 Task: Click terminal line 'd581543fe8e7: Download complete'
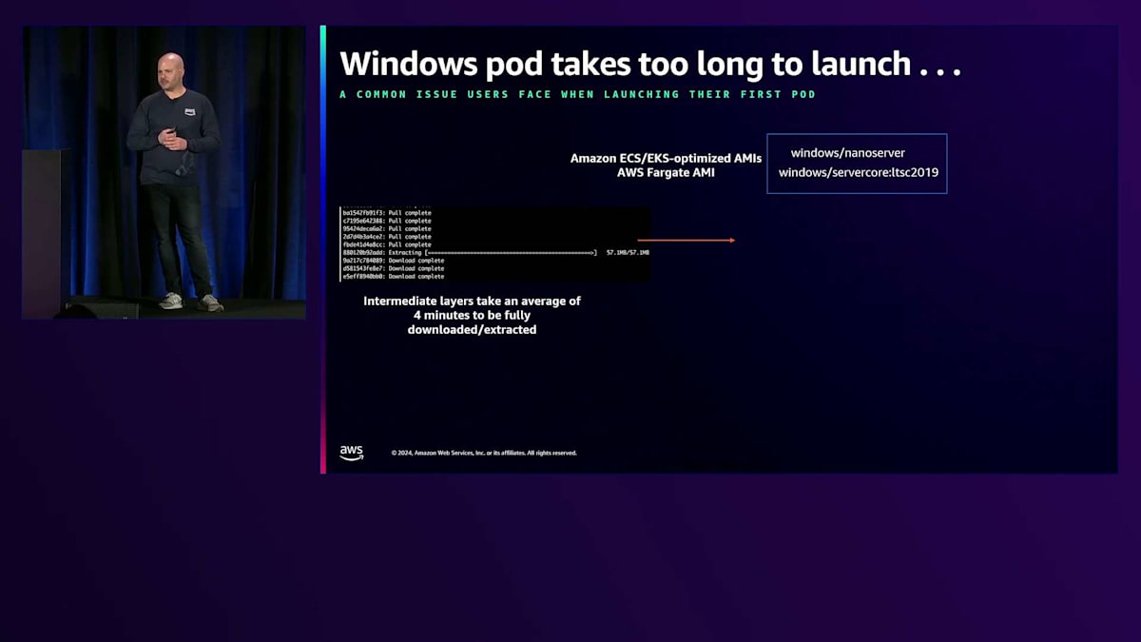pos(394,268)
